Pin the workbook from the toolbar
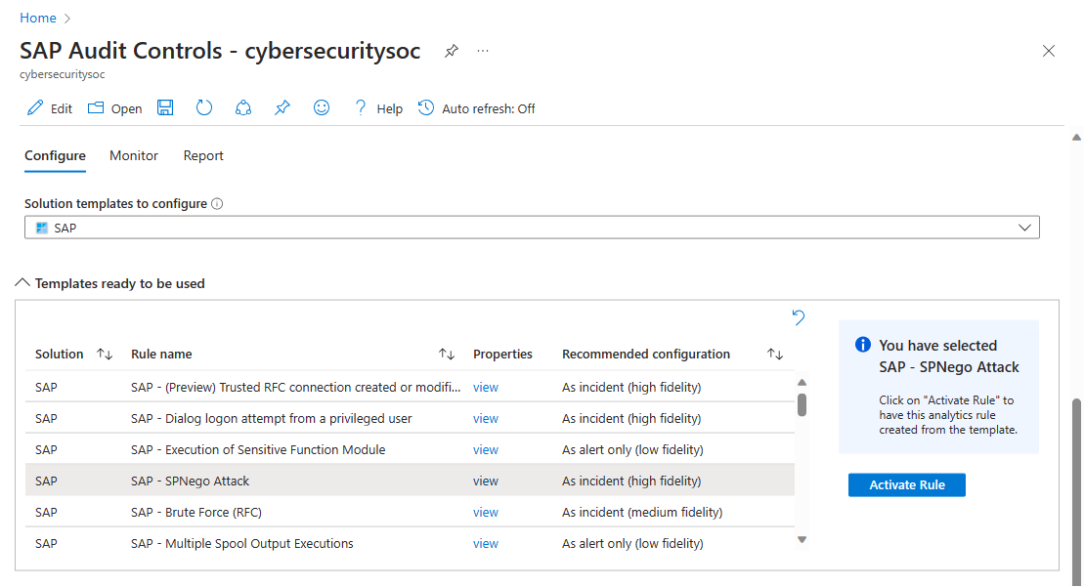The height and width of the screenshot is (586, 1084). pyautogui.click(x=282, y=107)
